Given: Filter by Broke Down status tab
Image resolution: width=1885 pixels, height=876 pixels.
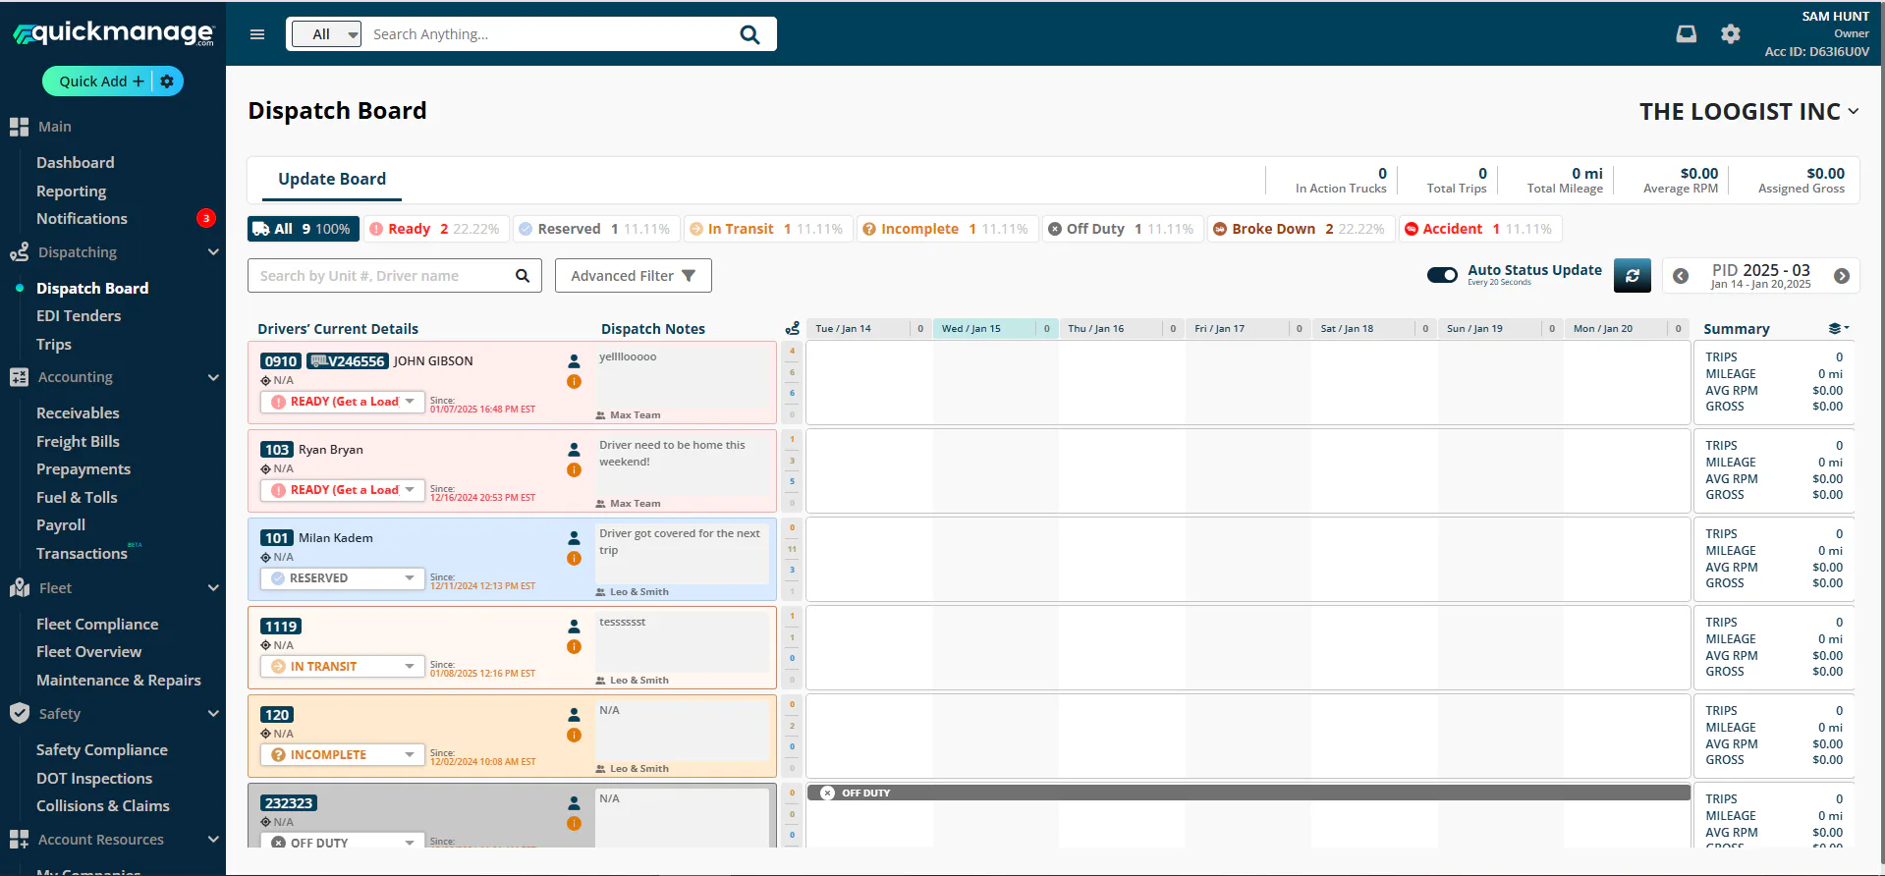Looking at the screenshot, I should tap(1301, 229).
